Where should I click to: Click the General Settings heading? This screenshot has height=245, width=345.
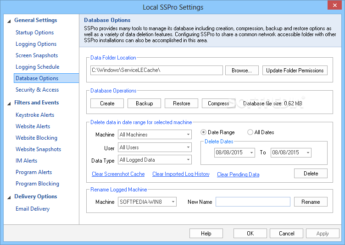click(36, 20)
